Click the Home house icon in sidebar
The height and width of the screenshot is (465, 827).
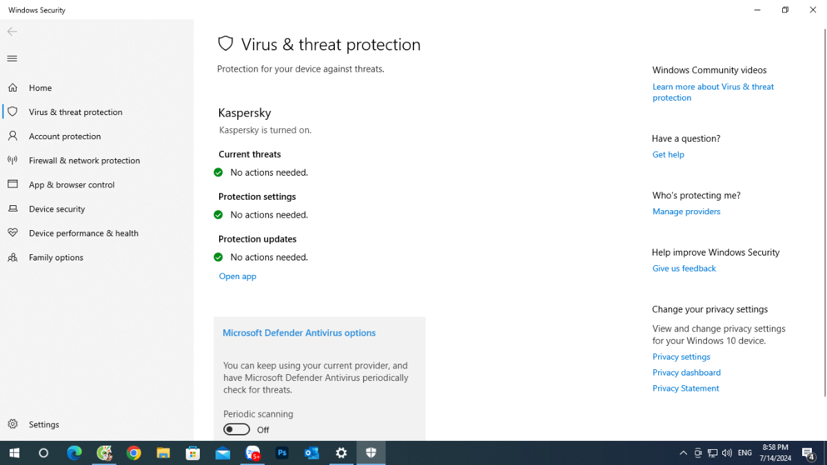12,87
